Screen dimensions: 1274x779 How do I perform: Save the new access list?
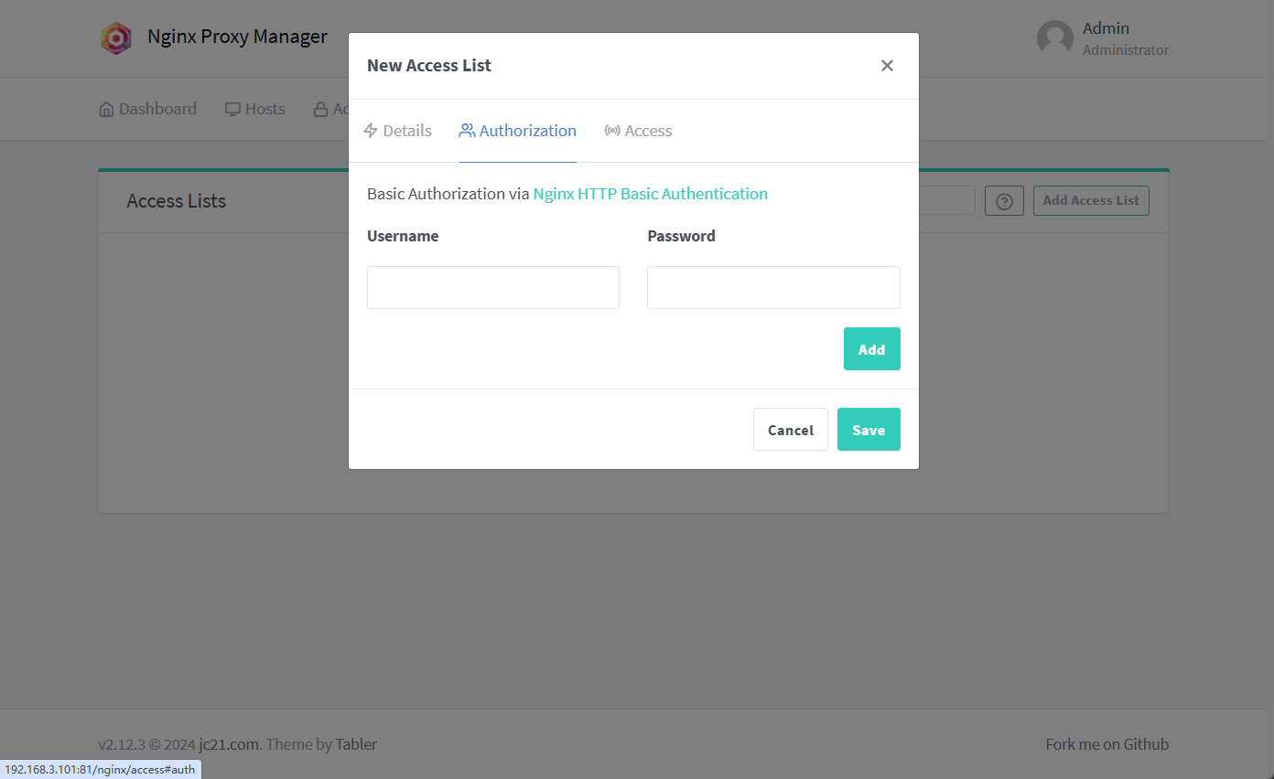pos(869,430)
